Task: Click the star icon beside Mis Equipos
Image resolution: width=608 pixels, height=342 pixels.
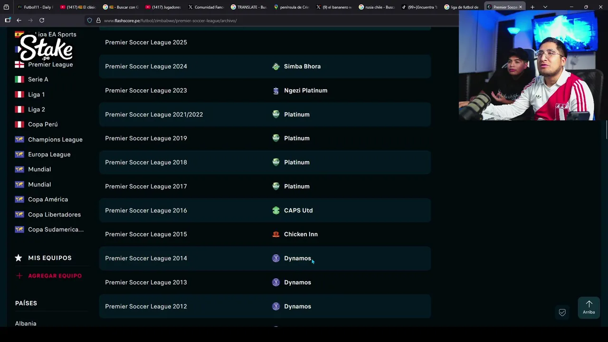Action: pyautogui.click(x=19, y=258)
